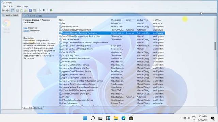Select the Geolocation Service row
218x122 pixels.
point(112,39)
